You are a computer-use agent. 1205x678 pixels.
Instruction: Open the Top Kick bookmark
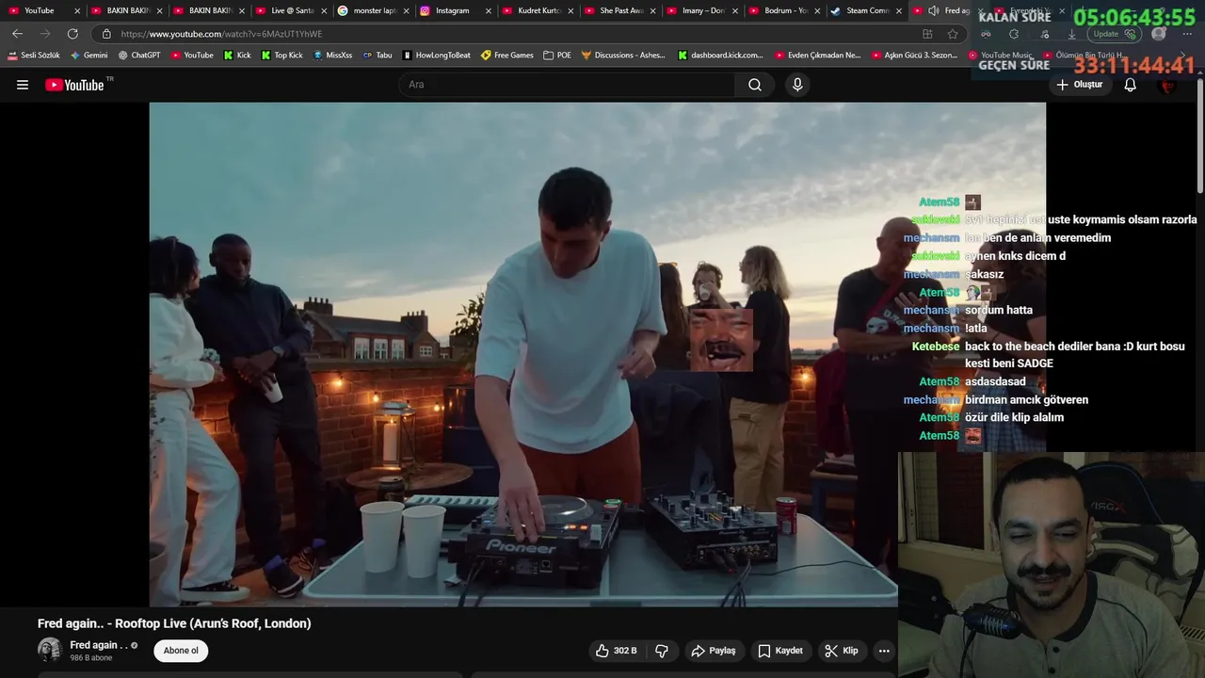point(282,56)
